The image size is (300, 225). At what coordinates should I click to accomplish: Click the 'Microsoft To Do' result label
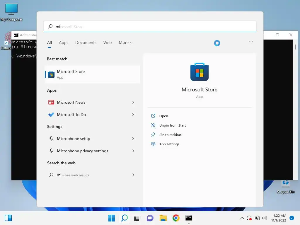[x=71, y=115]
